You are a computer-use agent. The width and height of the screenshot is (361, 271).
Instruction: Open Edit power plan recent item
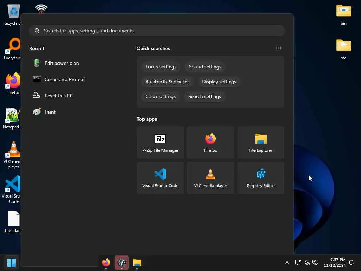click(x=62, y=63)
